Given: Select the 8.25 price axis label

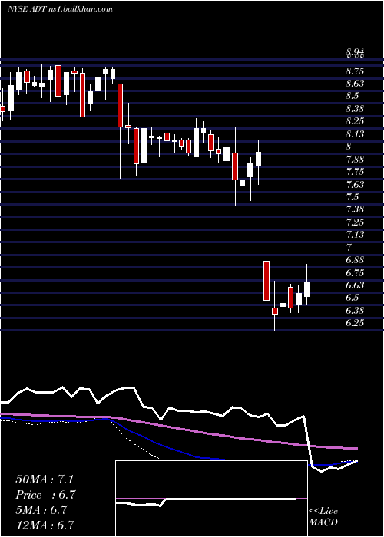Looking at the screenshot, I should [355, 121].
